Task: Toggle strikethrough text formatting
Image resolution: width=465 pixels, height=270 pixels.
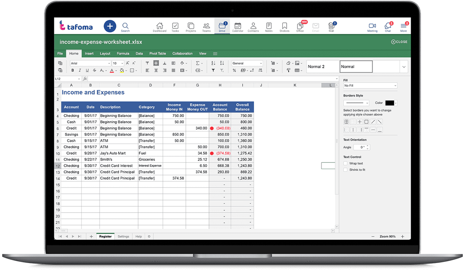Action: (x=95, y=70)
